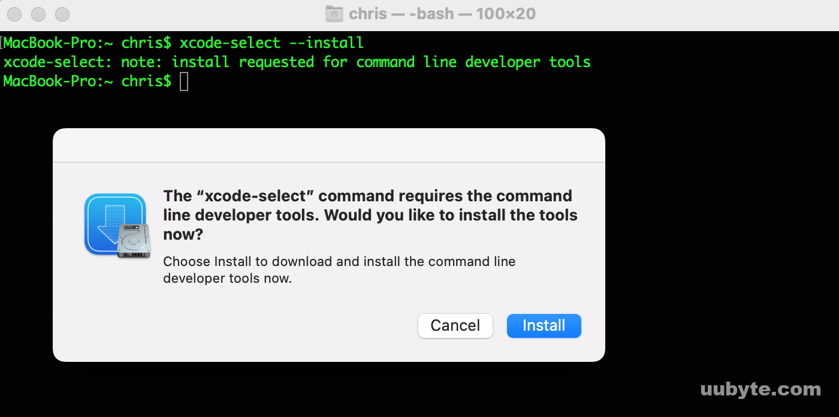Dismiss the dialog with Cancel
This screenshot has height=417, width=839.
[x=455, y=325]
